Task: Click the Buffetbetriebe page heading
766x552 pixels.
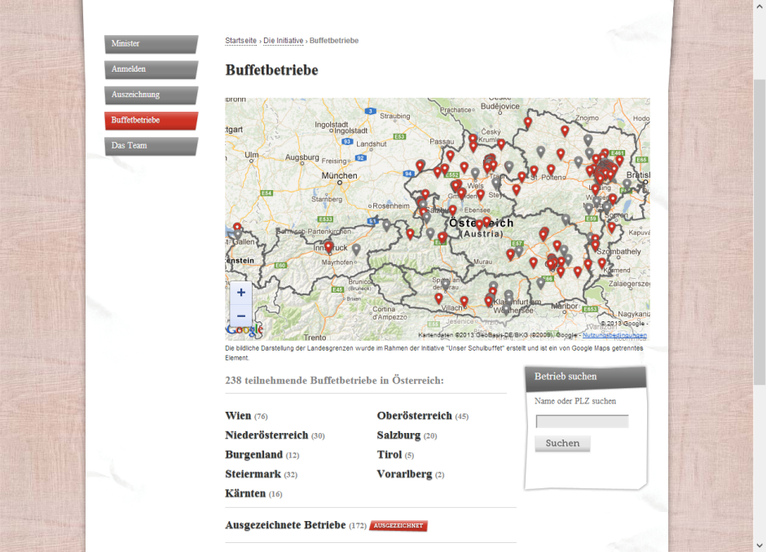Action: point(271,70)
